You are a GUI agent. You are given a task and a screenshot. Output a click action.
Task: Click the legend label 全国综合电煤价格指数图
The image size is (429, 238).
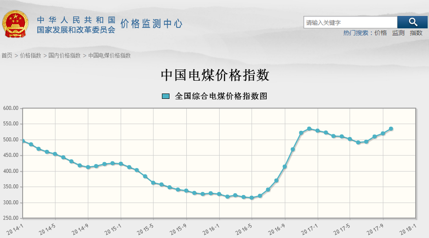click(x=221, y=96)
